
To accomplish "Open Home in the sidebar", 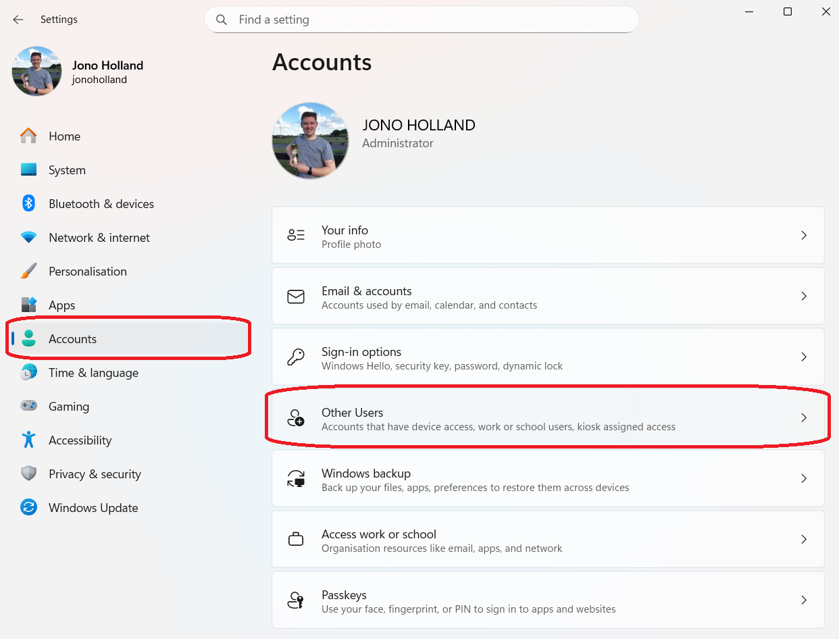I will pyautogui.click(x=128, y=136).
